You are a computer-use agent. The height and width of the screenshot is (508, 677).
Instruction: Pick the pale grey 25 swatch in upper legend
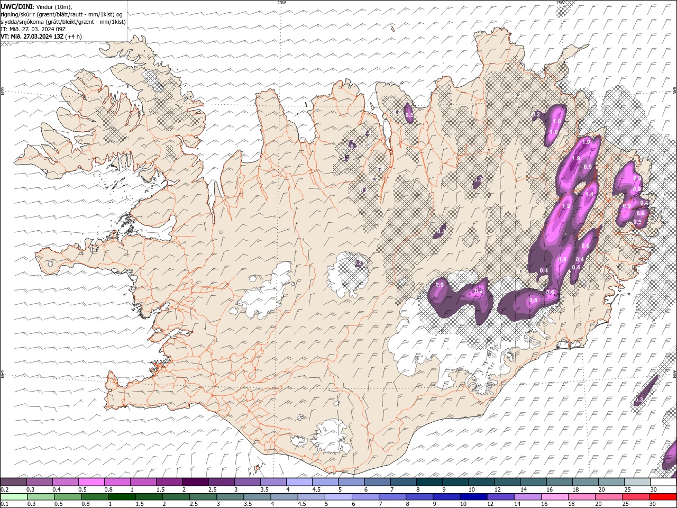click(637, 482)
